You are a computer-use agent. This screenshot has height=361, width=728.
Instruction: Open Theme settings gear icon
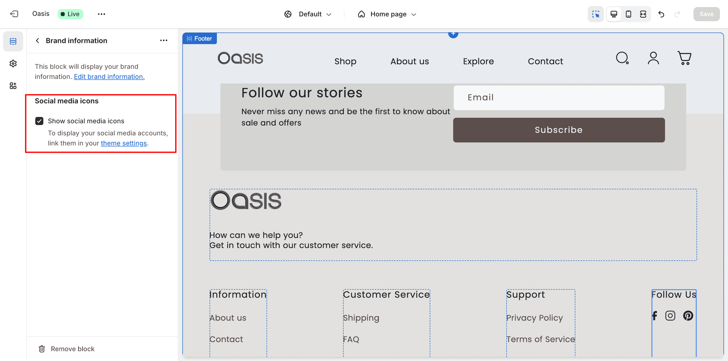click(x=13, y=63)
